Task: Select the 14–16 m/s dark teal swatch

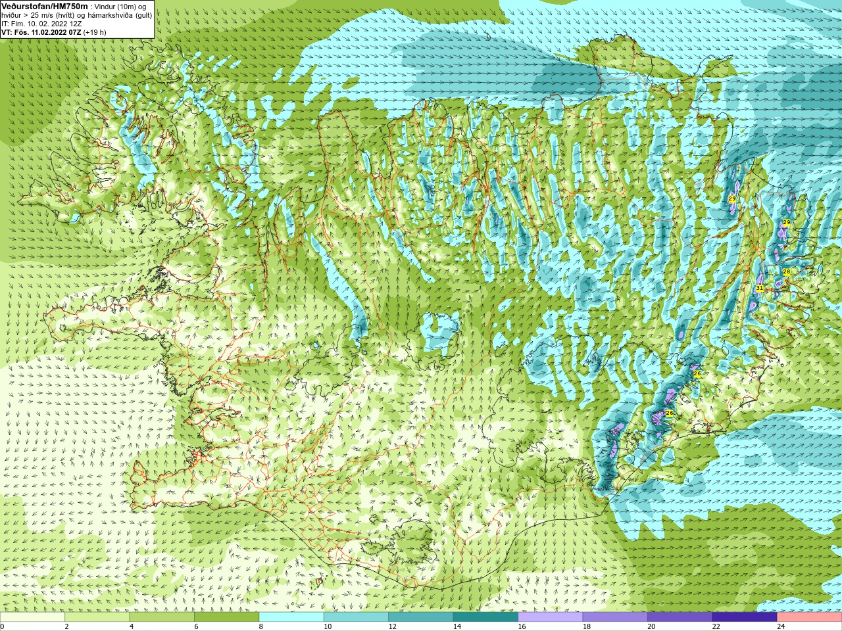Action: pos(485,617)
